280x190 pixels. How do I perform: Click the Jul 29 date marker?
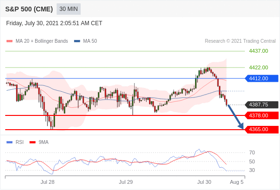(126, 182)
